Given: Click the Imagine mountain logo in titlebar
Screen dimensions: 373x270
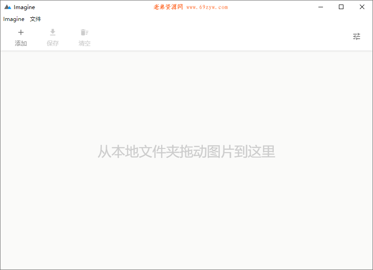Looking at the screenshot, I should coord(8,7).
